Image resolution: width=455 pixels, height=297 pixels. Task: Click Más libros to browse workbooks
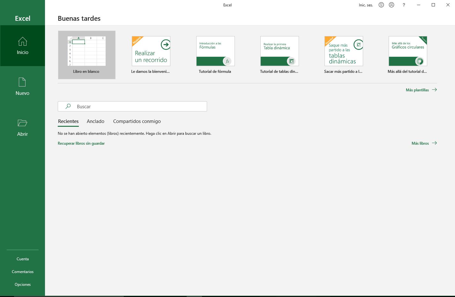[420, 143]
